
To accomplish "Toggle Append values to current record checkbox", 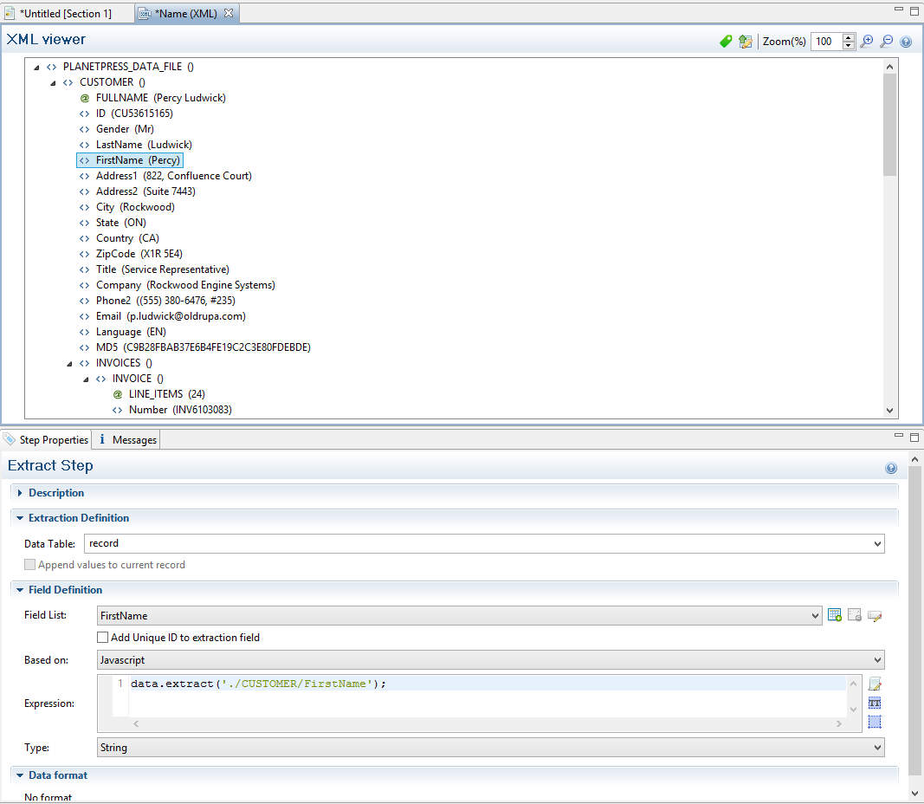I will pos(30,565).
